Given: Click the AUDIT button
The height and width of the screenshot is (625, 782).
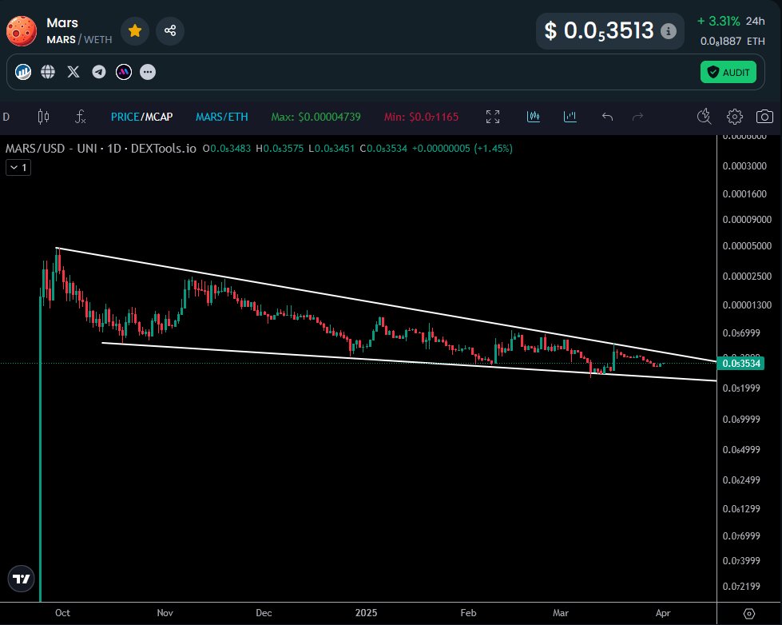Looking at the screenshot, I should [x=728, y=72].
